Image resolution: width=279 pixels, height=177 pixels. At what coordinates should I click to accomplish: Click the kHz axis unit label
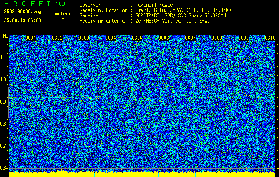[4, 36]
